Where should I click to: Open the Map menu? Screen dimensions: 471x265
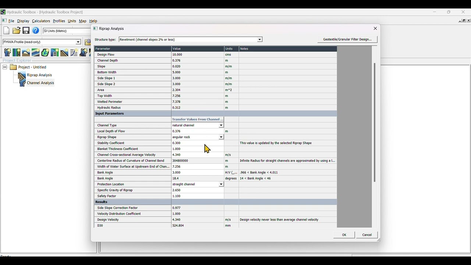(x=82, y=21)
